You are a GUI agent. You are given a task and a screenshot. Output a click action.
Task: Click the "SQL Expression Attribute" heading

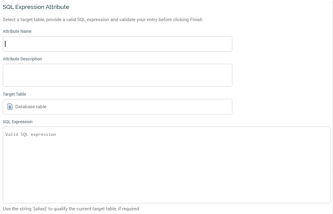36,7
